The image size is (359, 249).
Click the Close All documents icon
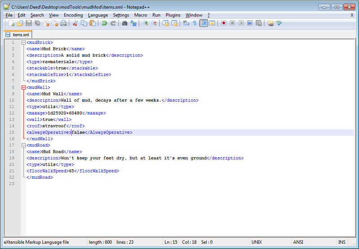click(x=55, y=23)
